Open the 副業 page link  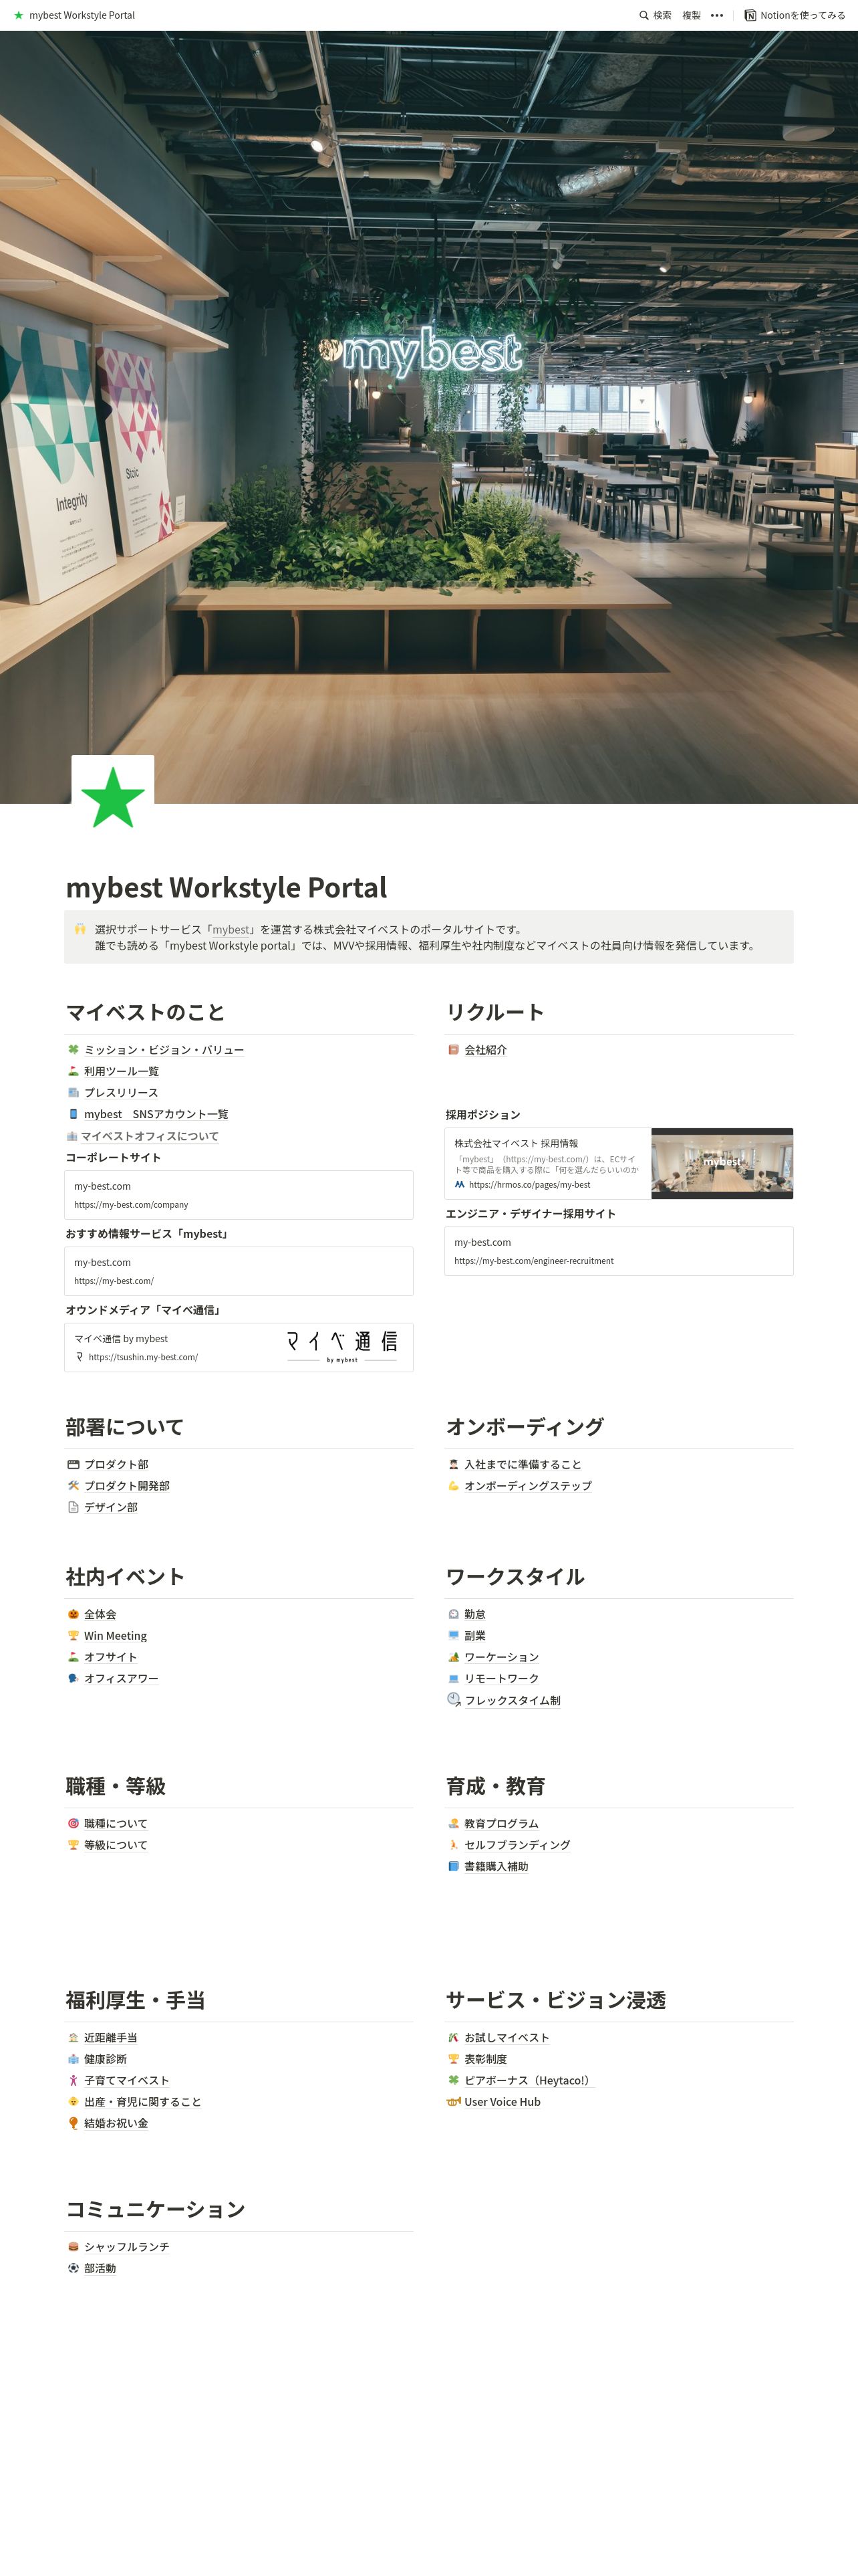click(474, 1636)
